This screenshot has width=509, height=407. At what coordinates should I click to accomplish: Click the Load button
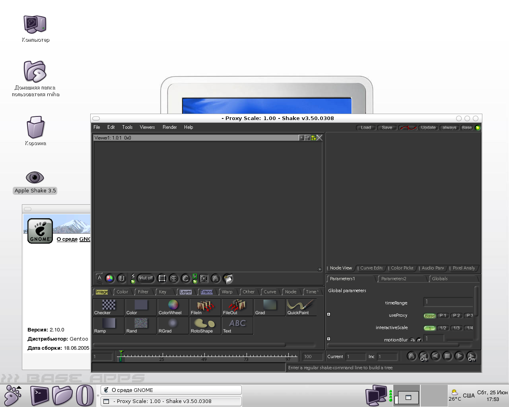click(366, 128)
